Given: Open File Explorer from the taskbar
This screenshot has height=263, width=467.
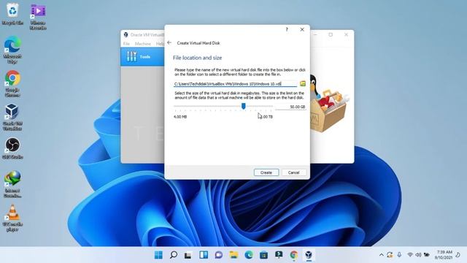Looking at the screenshot, I should [x=233, y=255].
